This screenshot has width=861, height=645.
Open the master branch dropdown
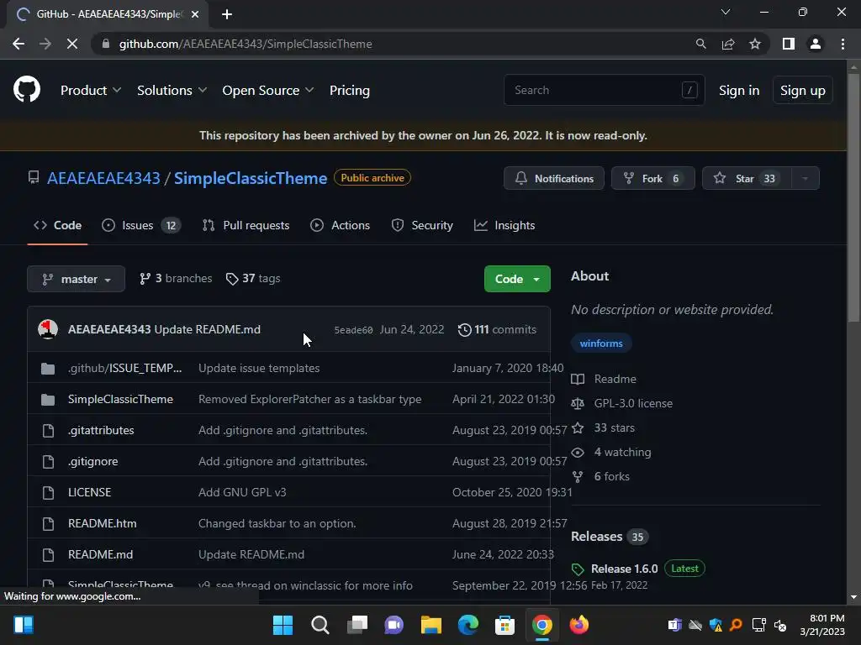point(77,279)
